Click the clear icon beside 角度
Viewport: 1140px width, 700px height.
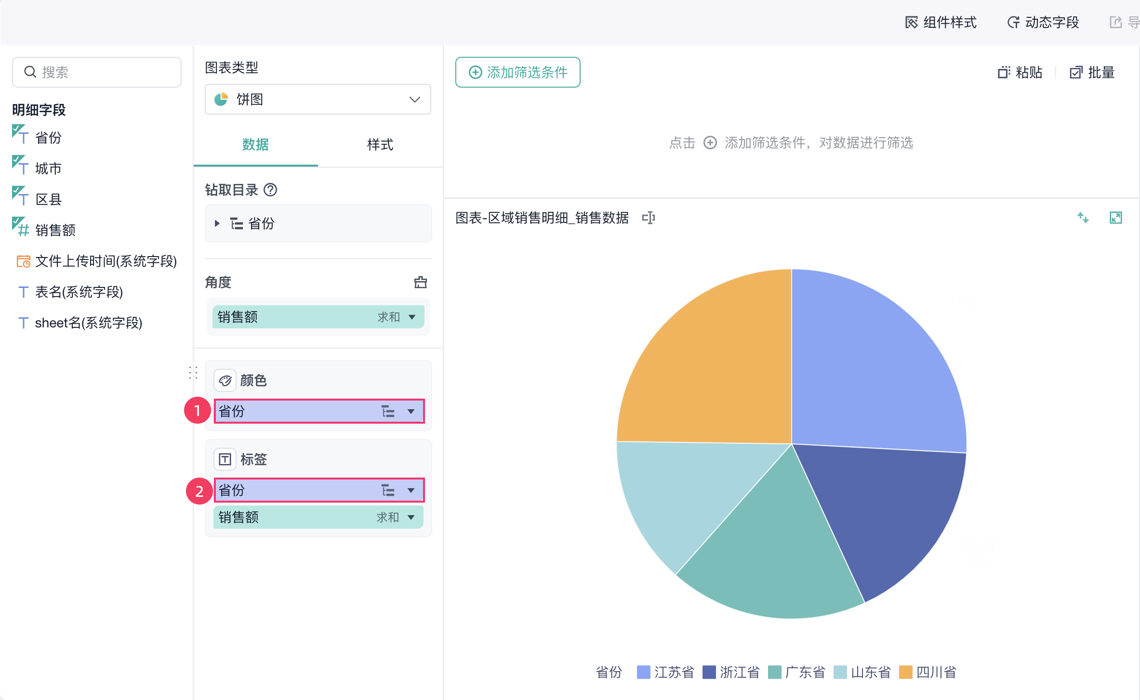click(421, 282)
